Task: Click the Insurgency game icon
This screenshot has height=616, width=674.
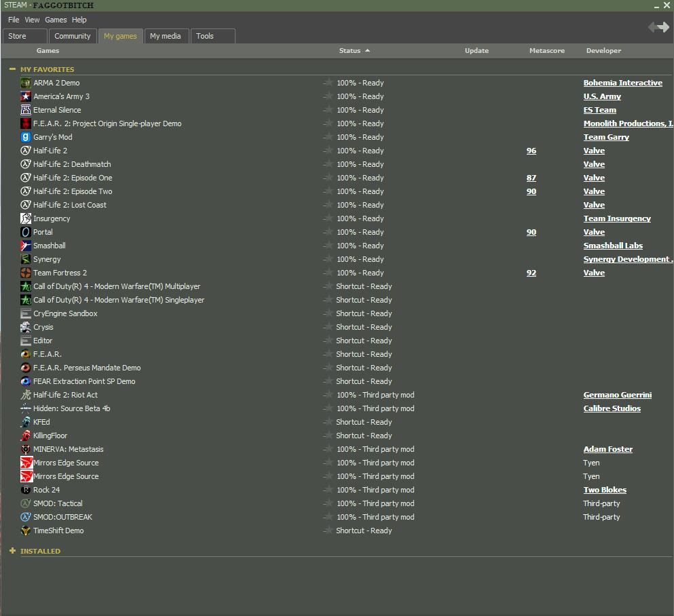Action: pyautogui.click(x=26, y=218)
